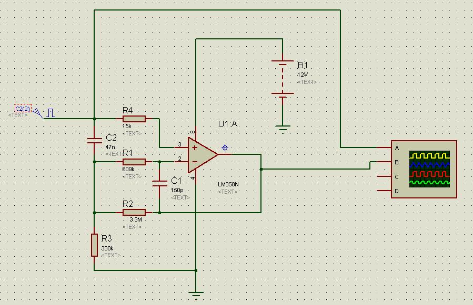Click the 15k value under R4
The height and width of the screenshot is (305, 473).
[x=127, y=126]
